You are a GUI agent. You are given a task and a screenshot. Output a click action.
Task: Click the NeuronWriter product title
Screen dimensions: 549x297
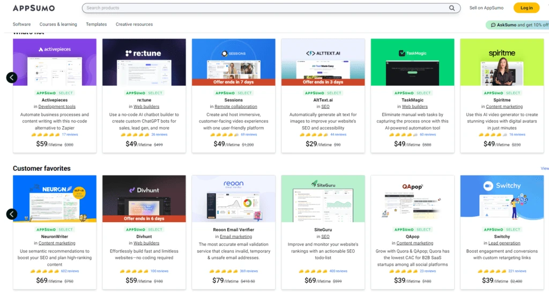(x=55, y=237)
